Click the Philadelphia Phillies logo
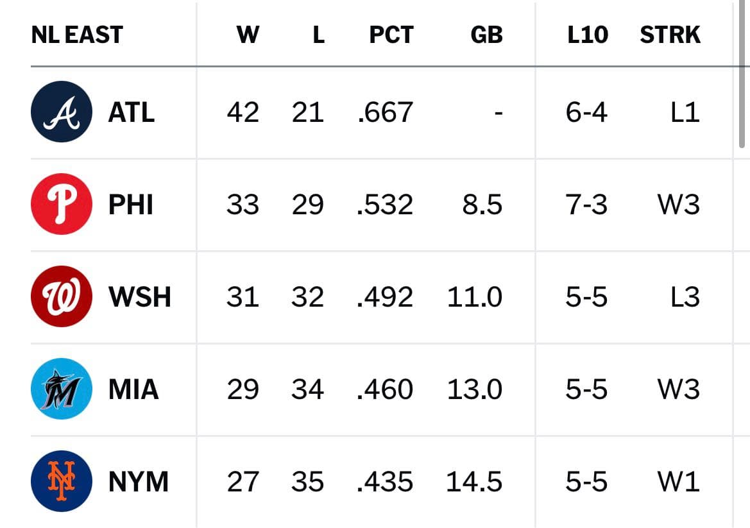 click(x=61, y=204)
